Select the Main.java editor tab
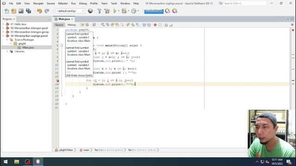 pyautogui.click(x=64, y=19)
